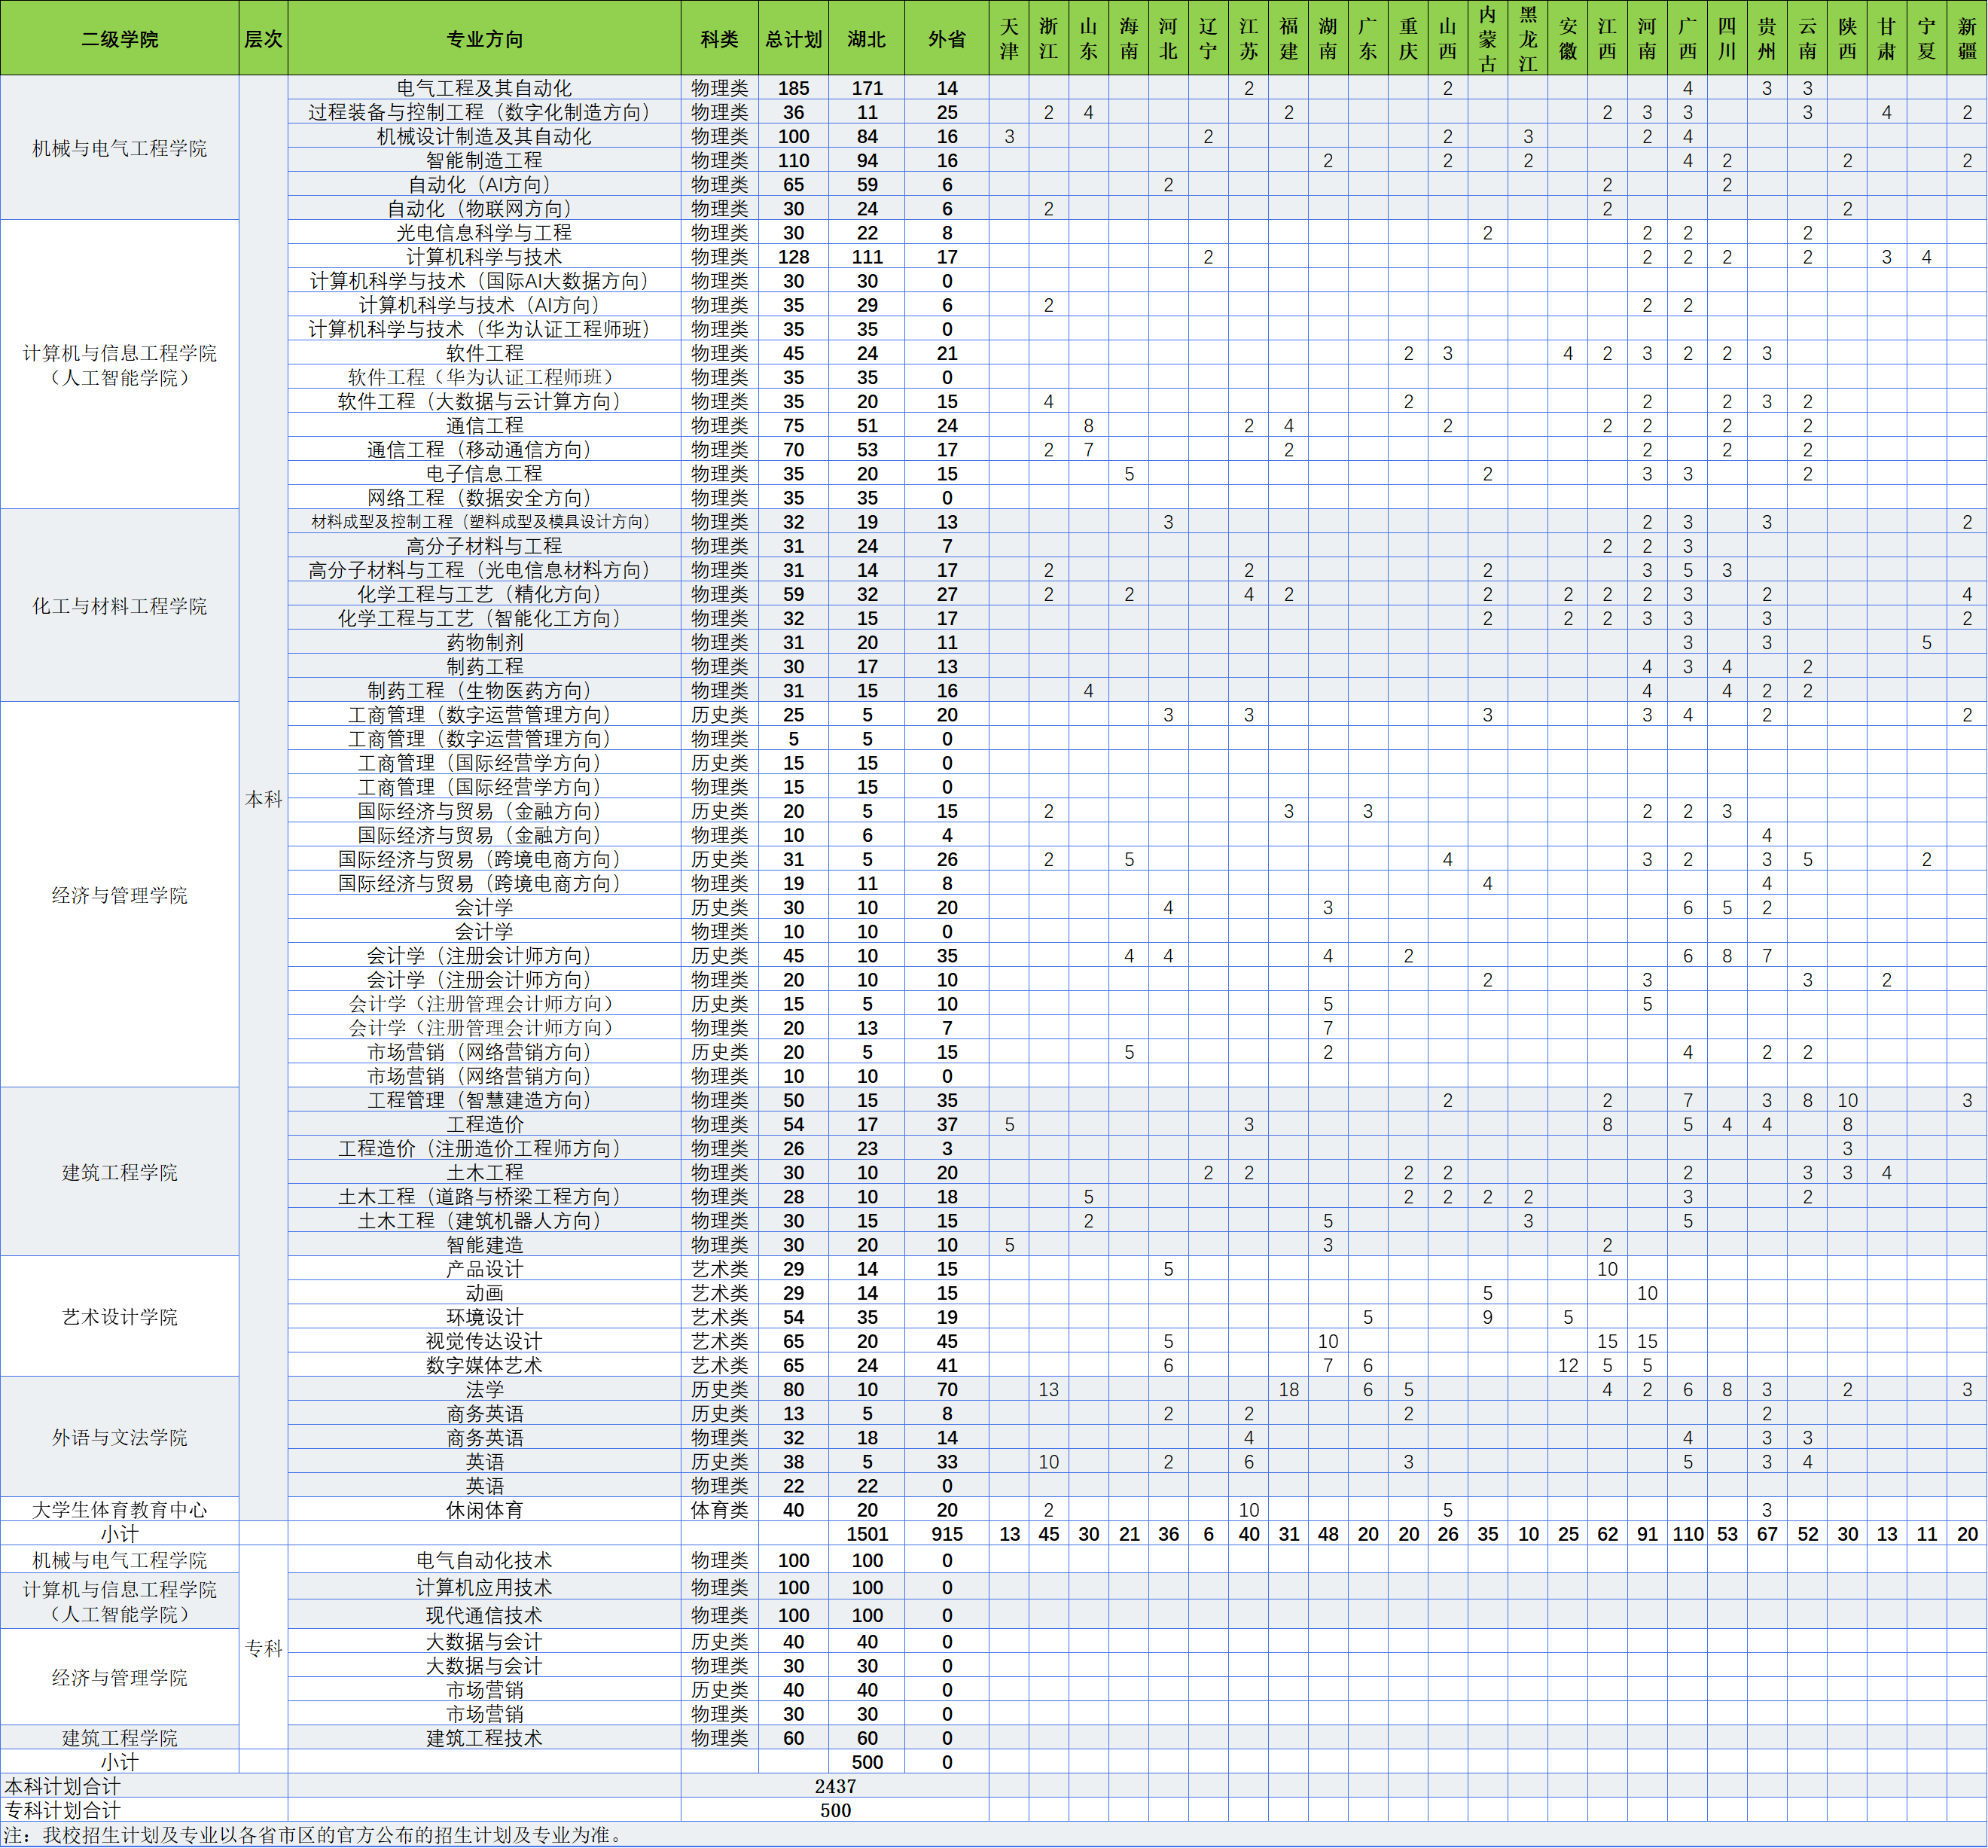Click the 新疆 province header

pos(1966,38)
